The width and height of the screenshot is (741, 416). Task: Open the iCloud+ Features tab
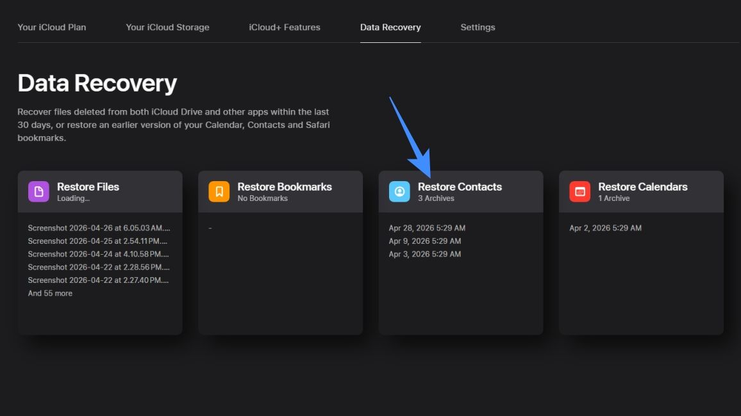[285, 28]
